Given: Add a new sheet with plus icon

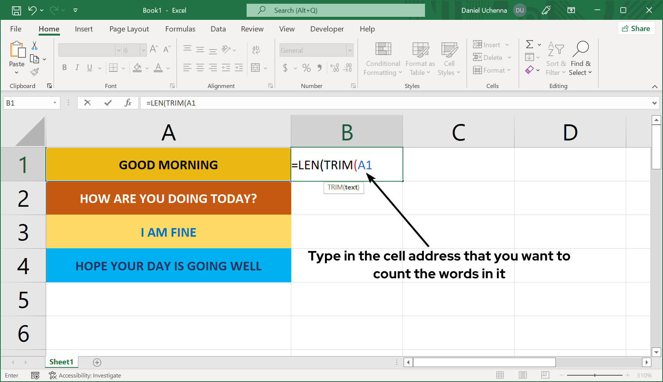Looking at the screenshot, I should coord(97,362).
